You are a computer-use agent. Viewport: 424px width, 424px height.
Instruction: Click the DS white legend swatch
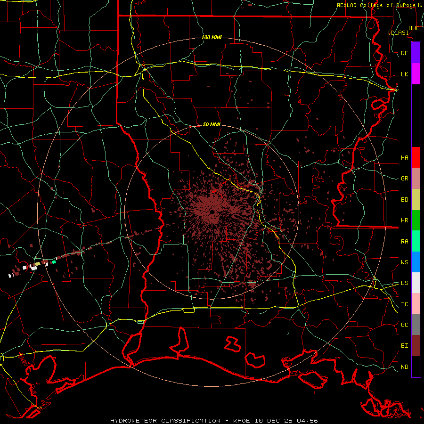(x=416, y=283)
